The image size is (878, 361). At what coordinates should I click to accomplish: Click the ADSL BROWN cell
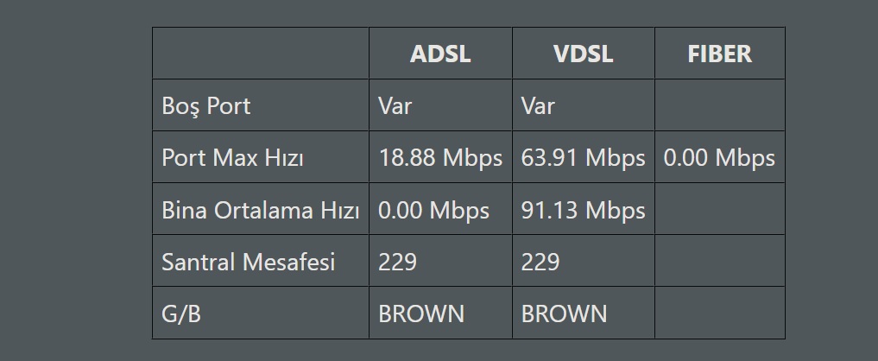coord(421,313)
